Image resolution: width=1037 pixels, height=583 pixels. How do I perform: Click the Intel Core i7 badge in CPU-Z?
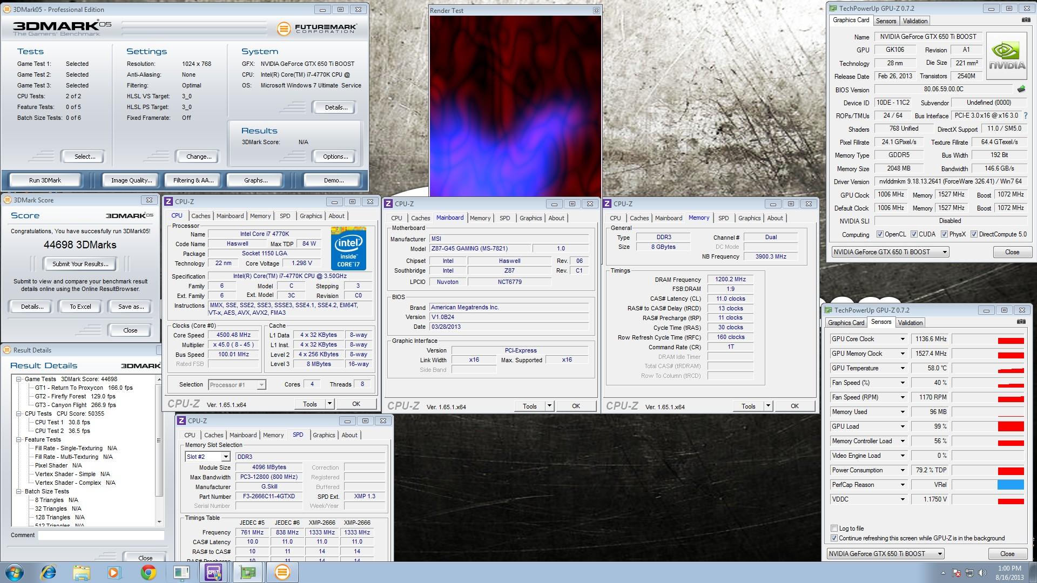tap(348, 248)
